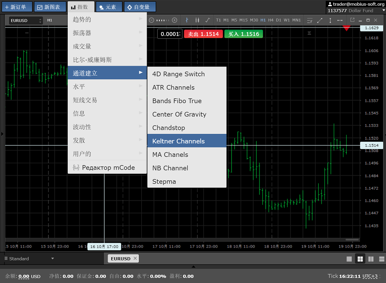Select the Center Of Gravity indicator
The image size is (386, 283).
click(187, 114)
